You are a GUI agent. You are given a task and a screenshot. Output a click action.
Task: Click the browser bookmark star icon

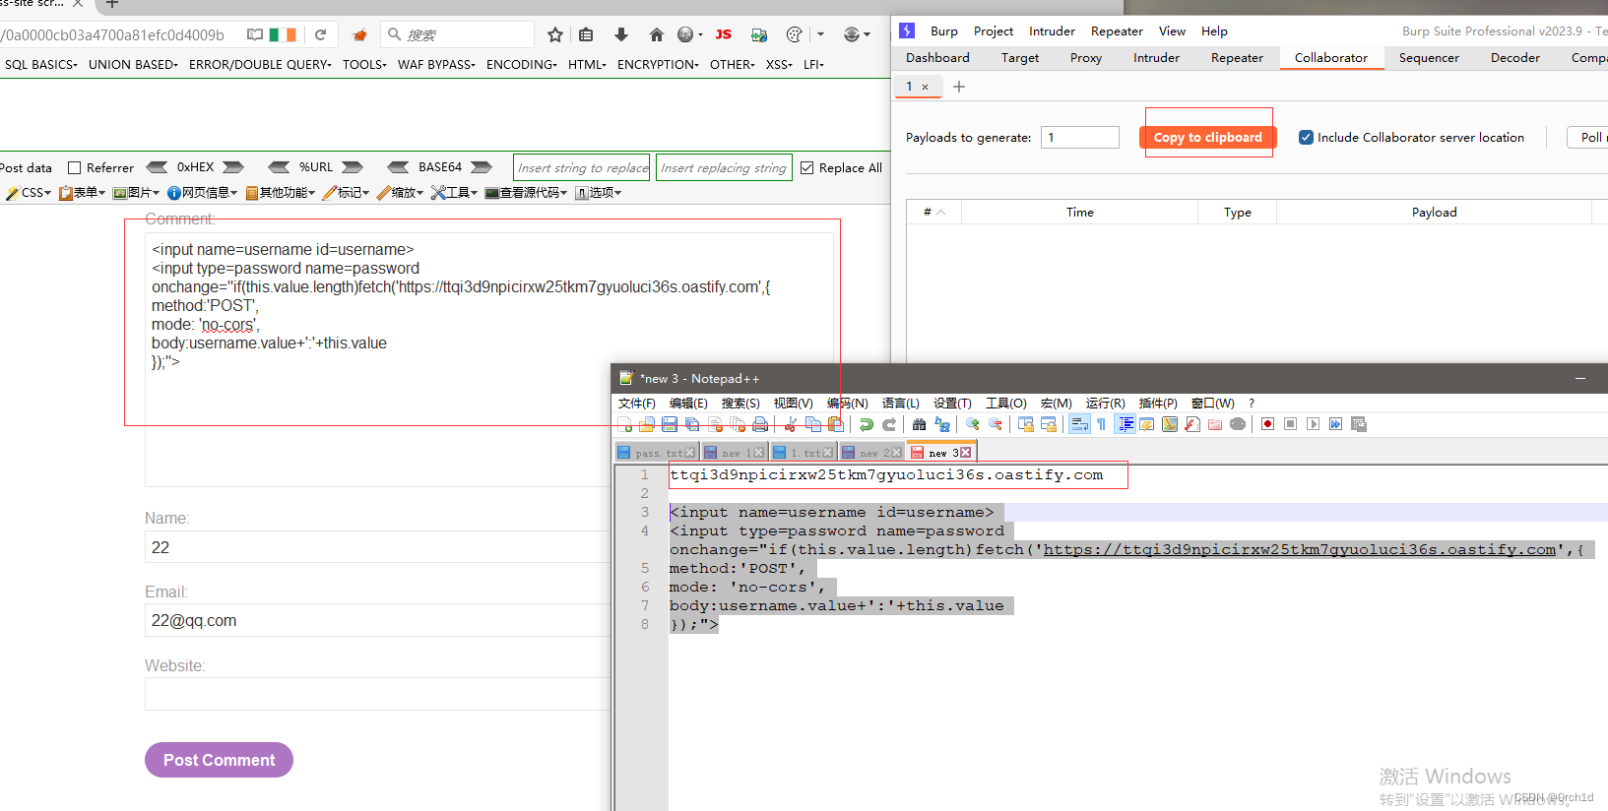(x=555, y=34)
